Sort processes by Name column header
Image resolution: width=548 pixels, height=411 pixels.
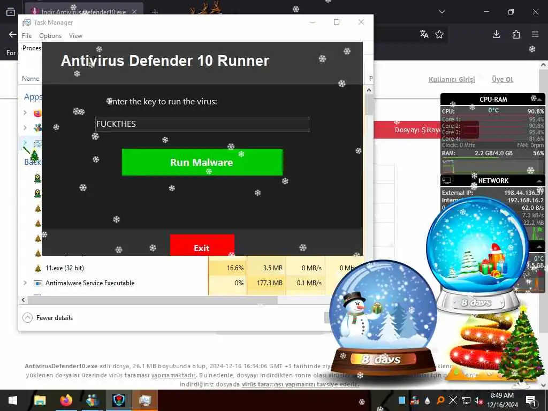[31, 79]
